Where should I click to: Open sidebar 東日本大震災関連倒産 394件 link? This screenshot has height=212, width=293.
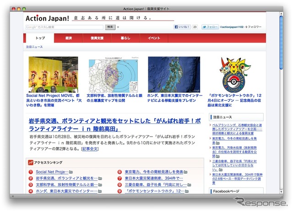pyautogui.click(x=237, y=179)
